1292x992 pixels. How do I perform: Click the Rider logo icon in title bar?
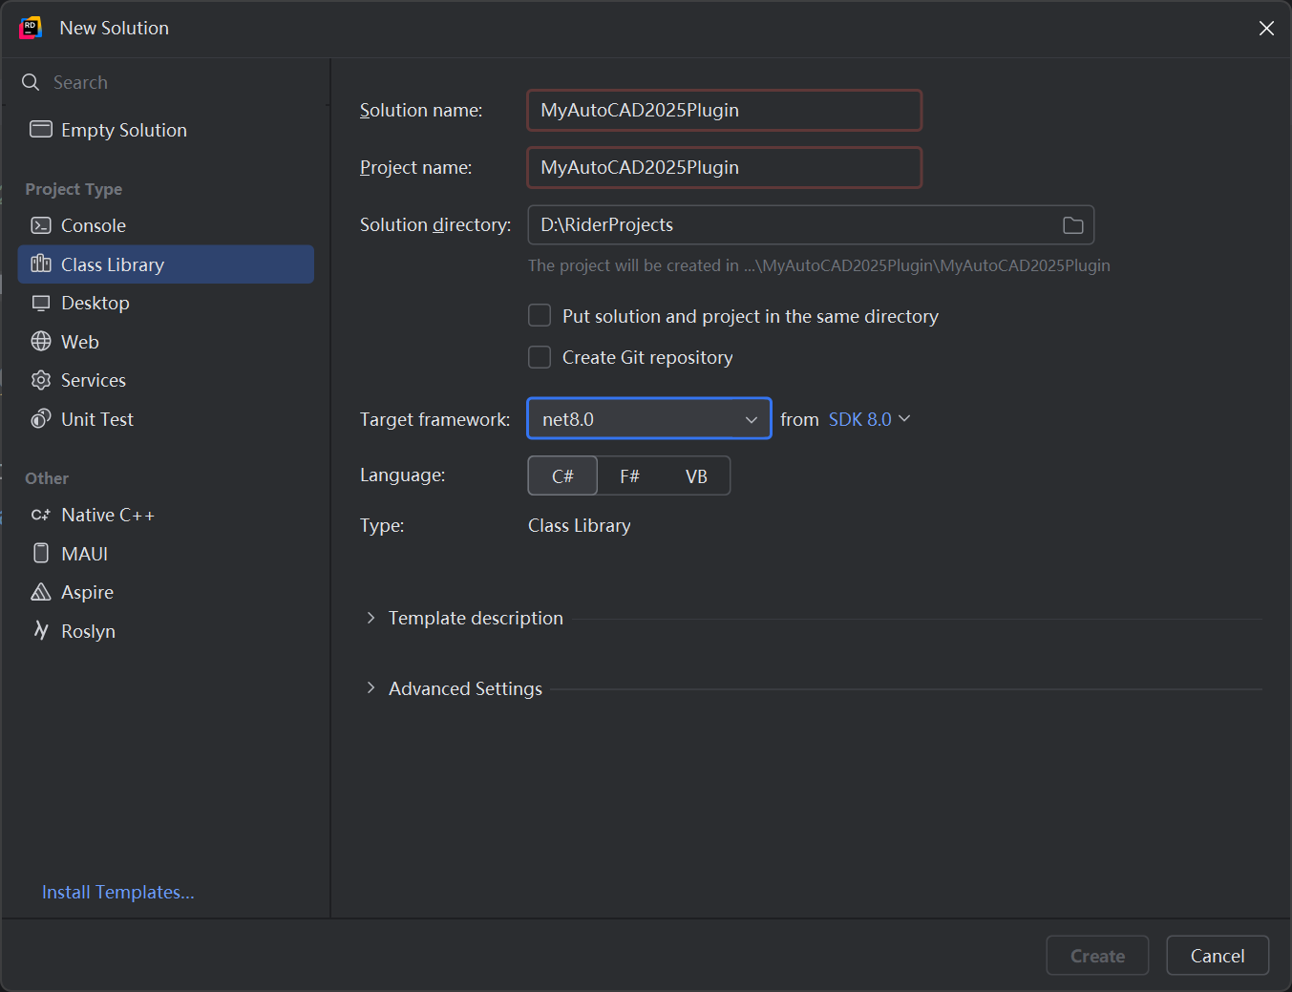(31, 28)
